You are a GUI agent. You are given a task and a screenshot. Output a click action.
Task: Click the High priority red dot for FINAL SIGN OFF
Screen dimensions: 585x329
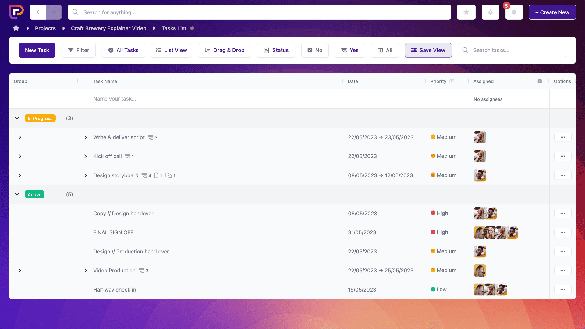(x=433, y=232)
